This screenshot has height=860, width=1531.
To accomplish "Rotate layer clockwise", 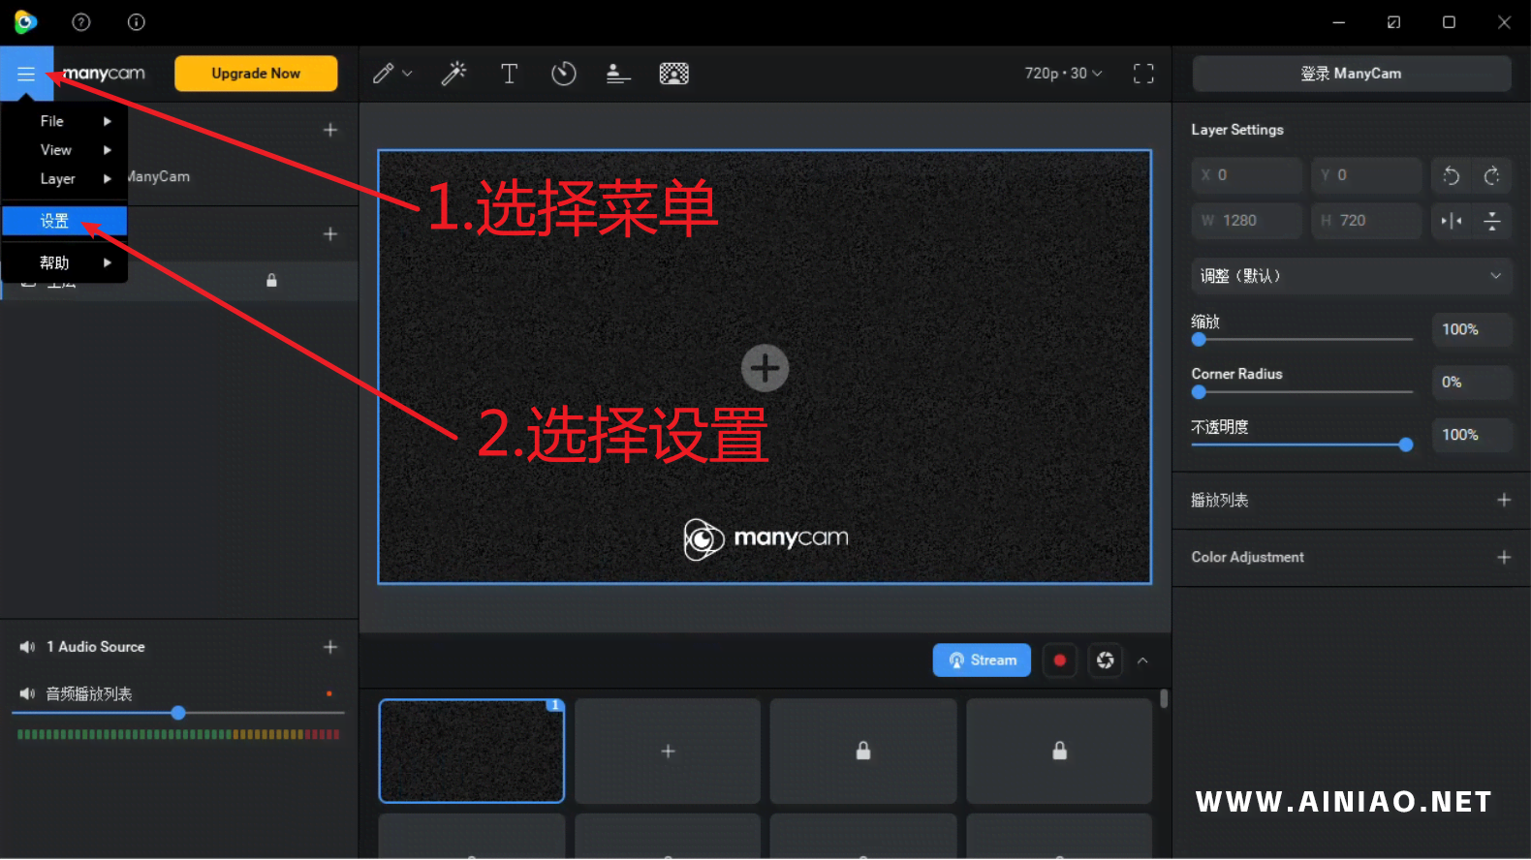I will click(x=1492, y=175).
